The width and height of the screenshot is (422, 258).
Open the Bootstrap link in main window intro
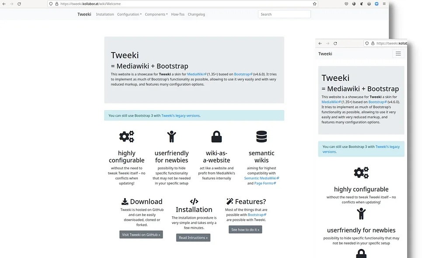pos(243,74)
